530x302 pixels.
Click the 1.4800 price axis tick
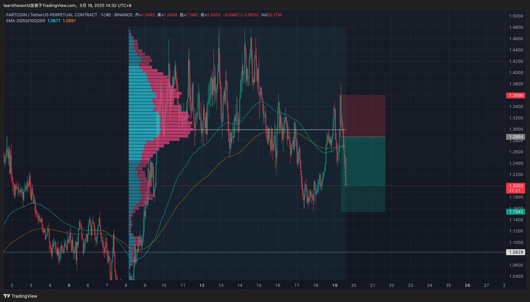pyautogui.click(x=516, y=28)
